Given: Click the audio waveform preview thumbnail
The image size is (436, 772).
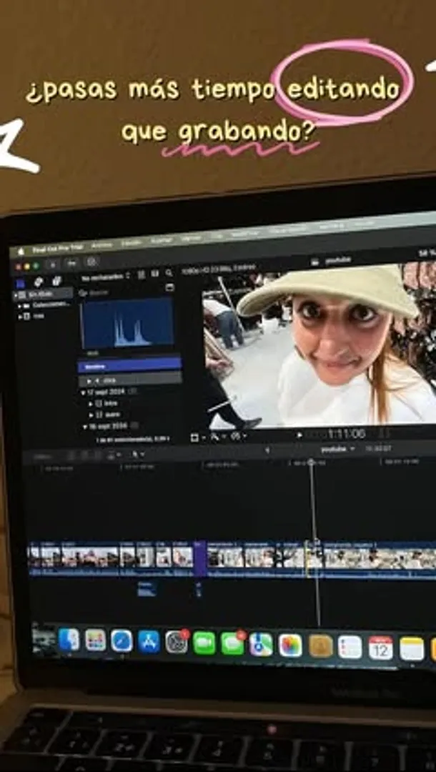Looking at the screenshot, I should pos(127,323).
